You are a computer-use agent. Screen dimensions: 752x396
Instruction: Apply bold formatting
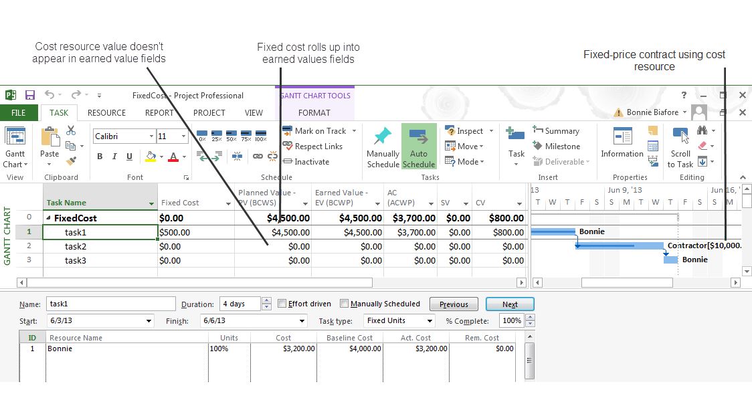[100, 157]
